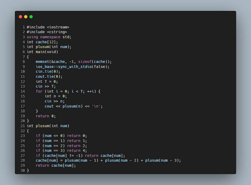Click the yellow minimize dot

[x=26, y=17]
